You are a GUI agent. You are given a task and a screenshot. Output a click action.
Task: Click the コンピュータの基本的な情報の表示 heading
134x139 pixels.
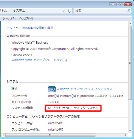30,28
